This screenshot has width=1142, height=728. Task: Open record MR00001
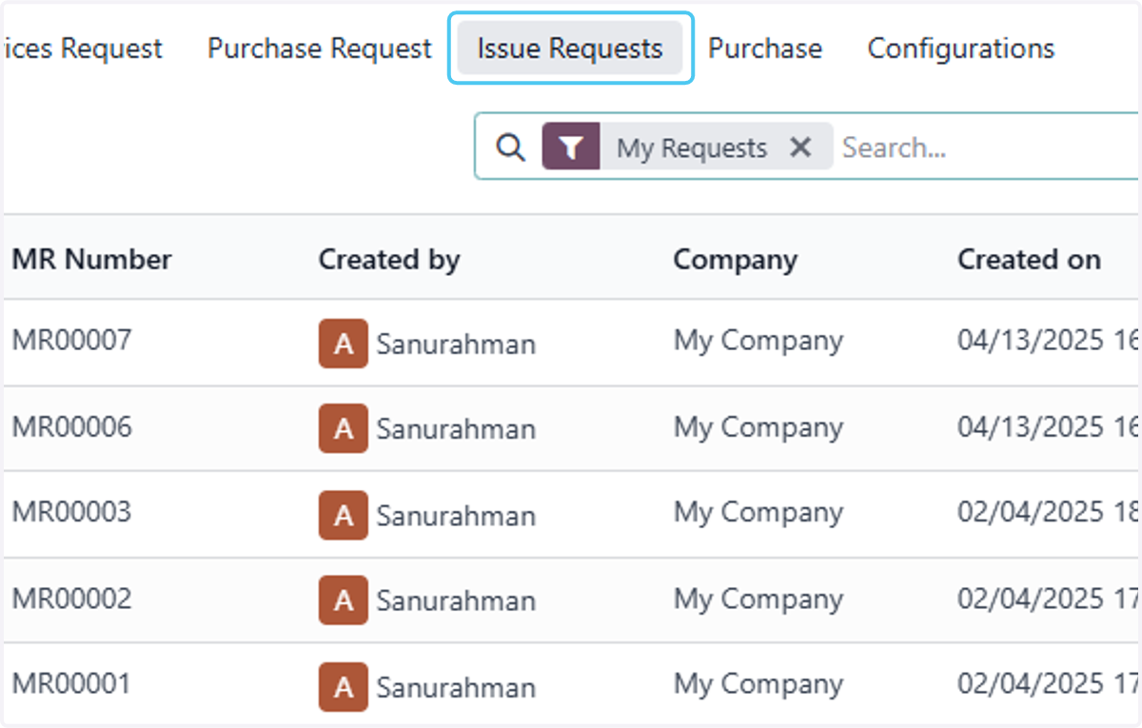tap(71, 684)
